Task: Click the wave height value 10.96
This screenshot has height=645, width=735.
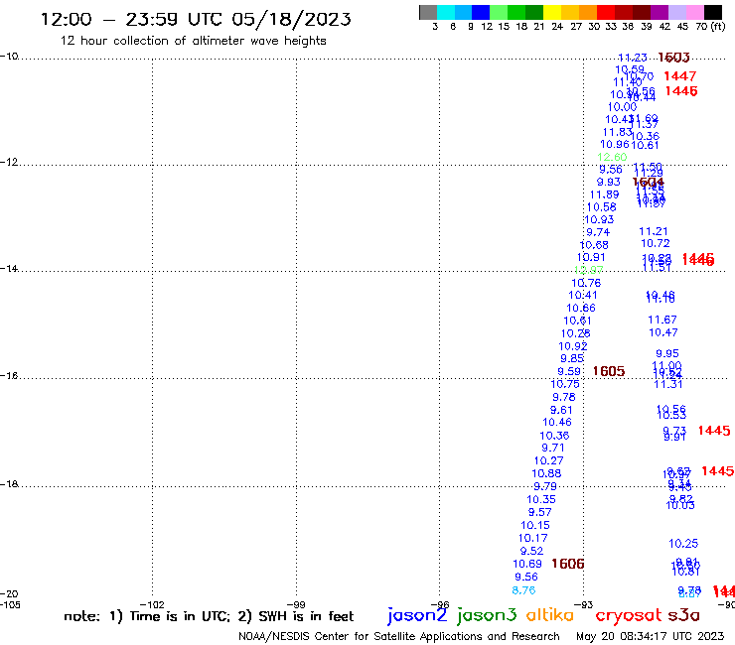Action: click(615, 145)
